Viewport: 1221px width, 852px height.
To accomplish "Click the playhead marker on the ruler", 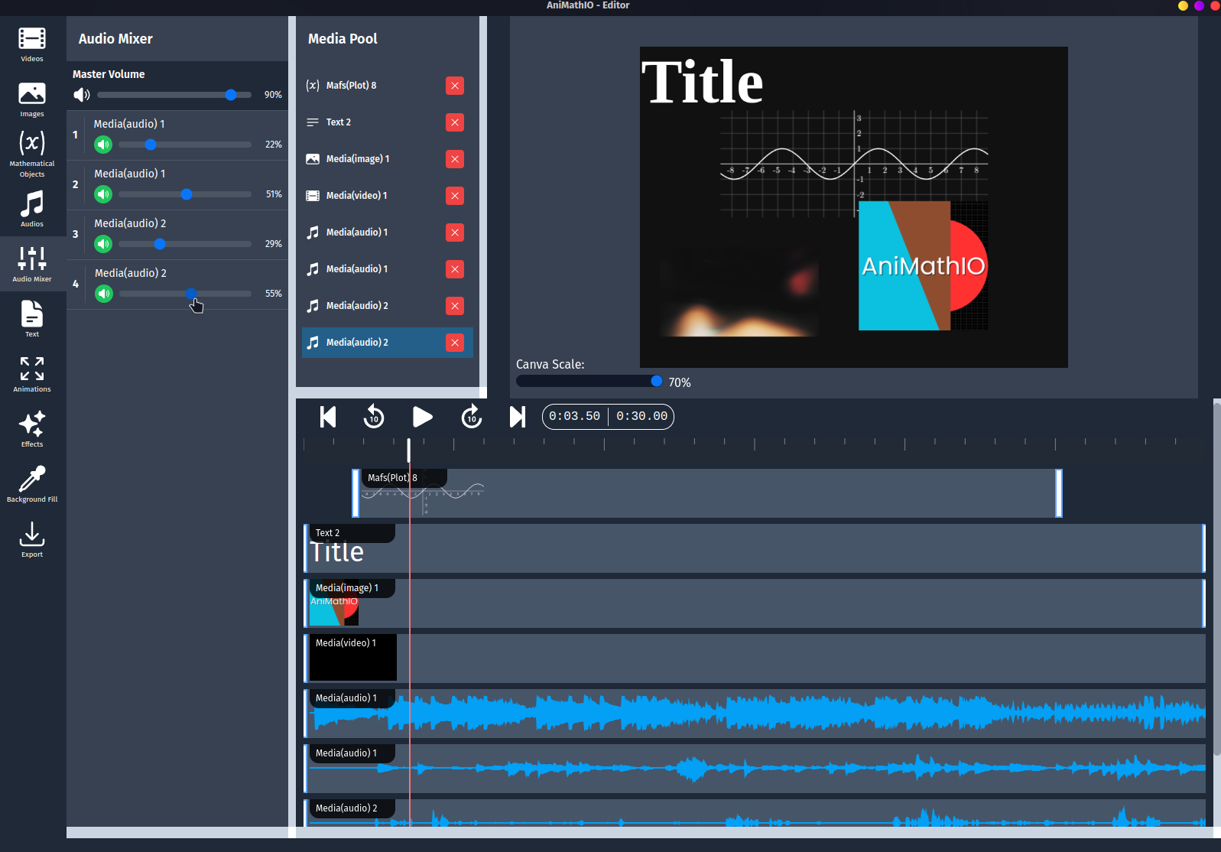I will [x=409, y=450].
